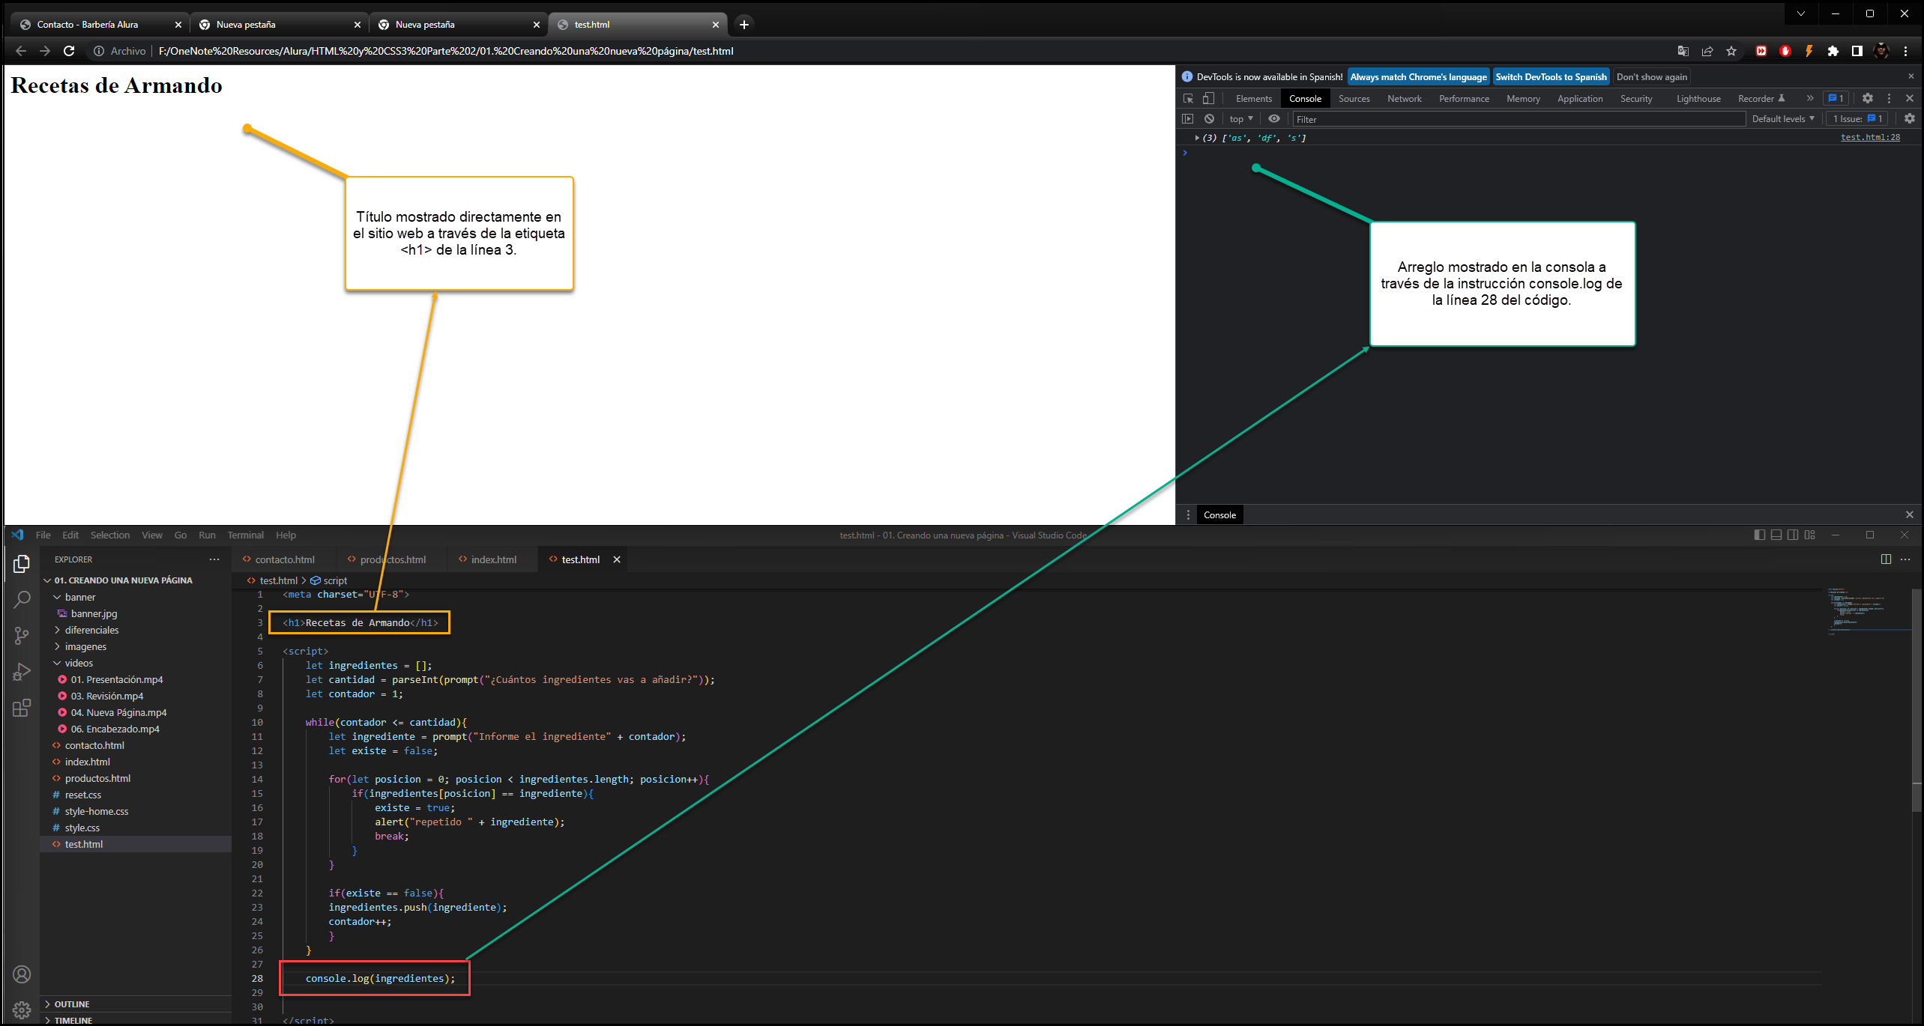Switch to the index.html editor tab

click(492, 559)
